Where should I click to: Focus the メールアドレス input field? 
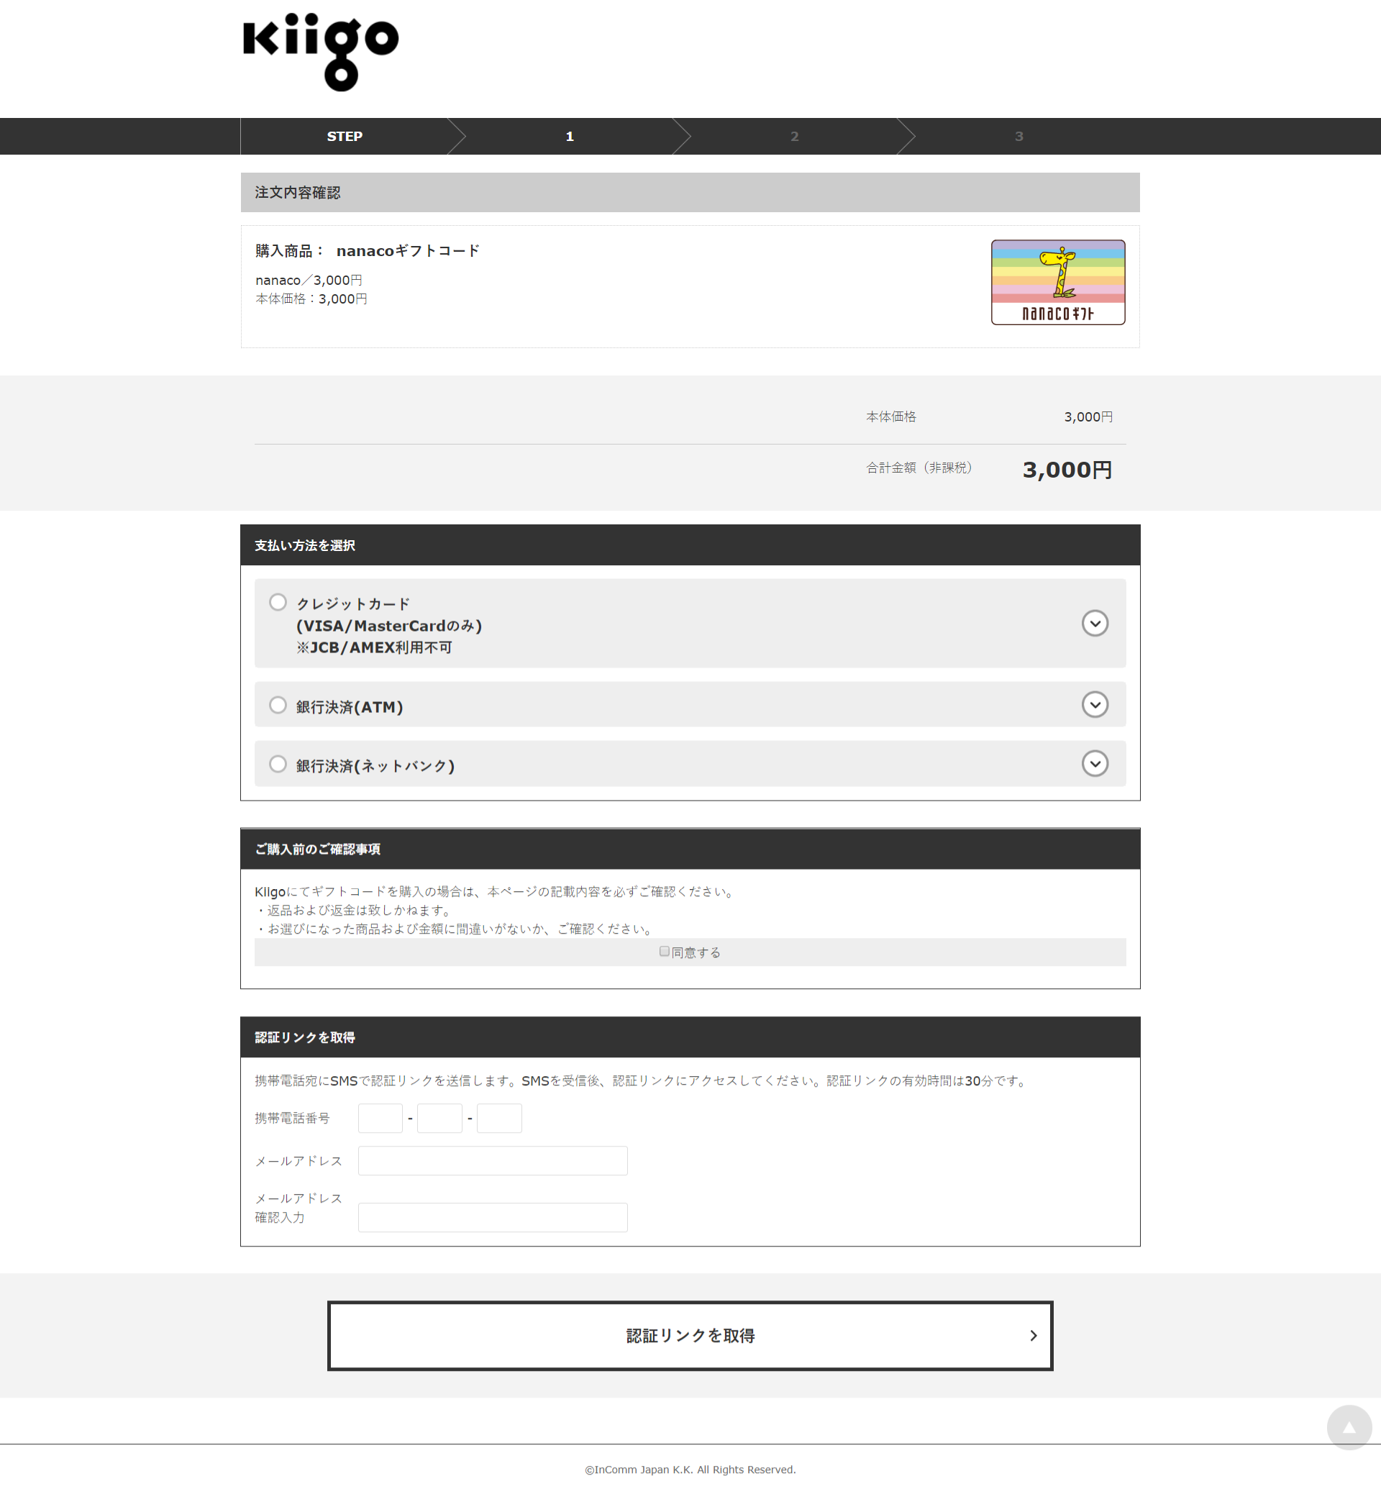[x=493, y=1161]
